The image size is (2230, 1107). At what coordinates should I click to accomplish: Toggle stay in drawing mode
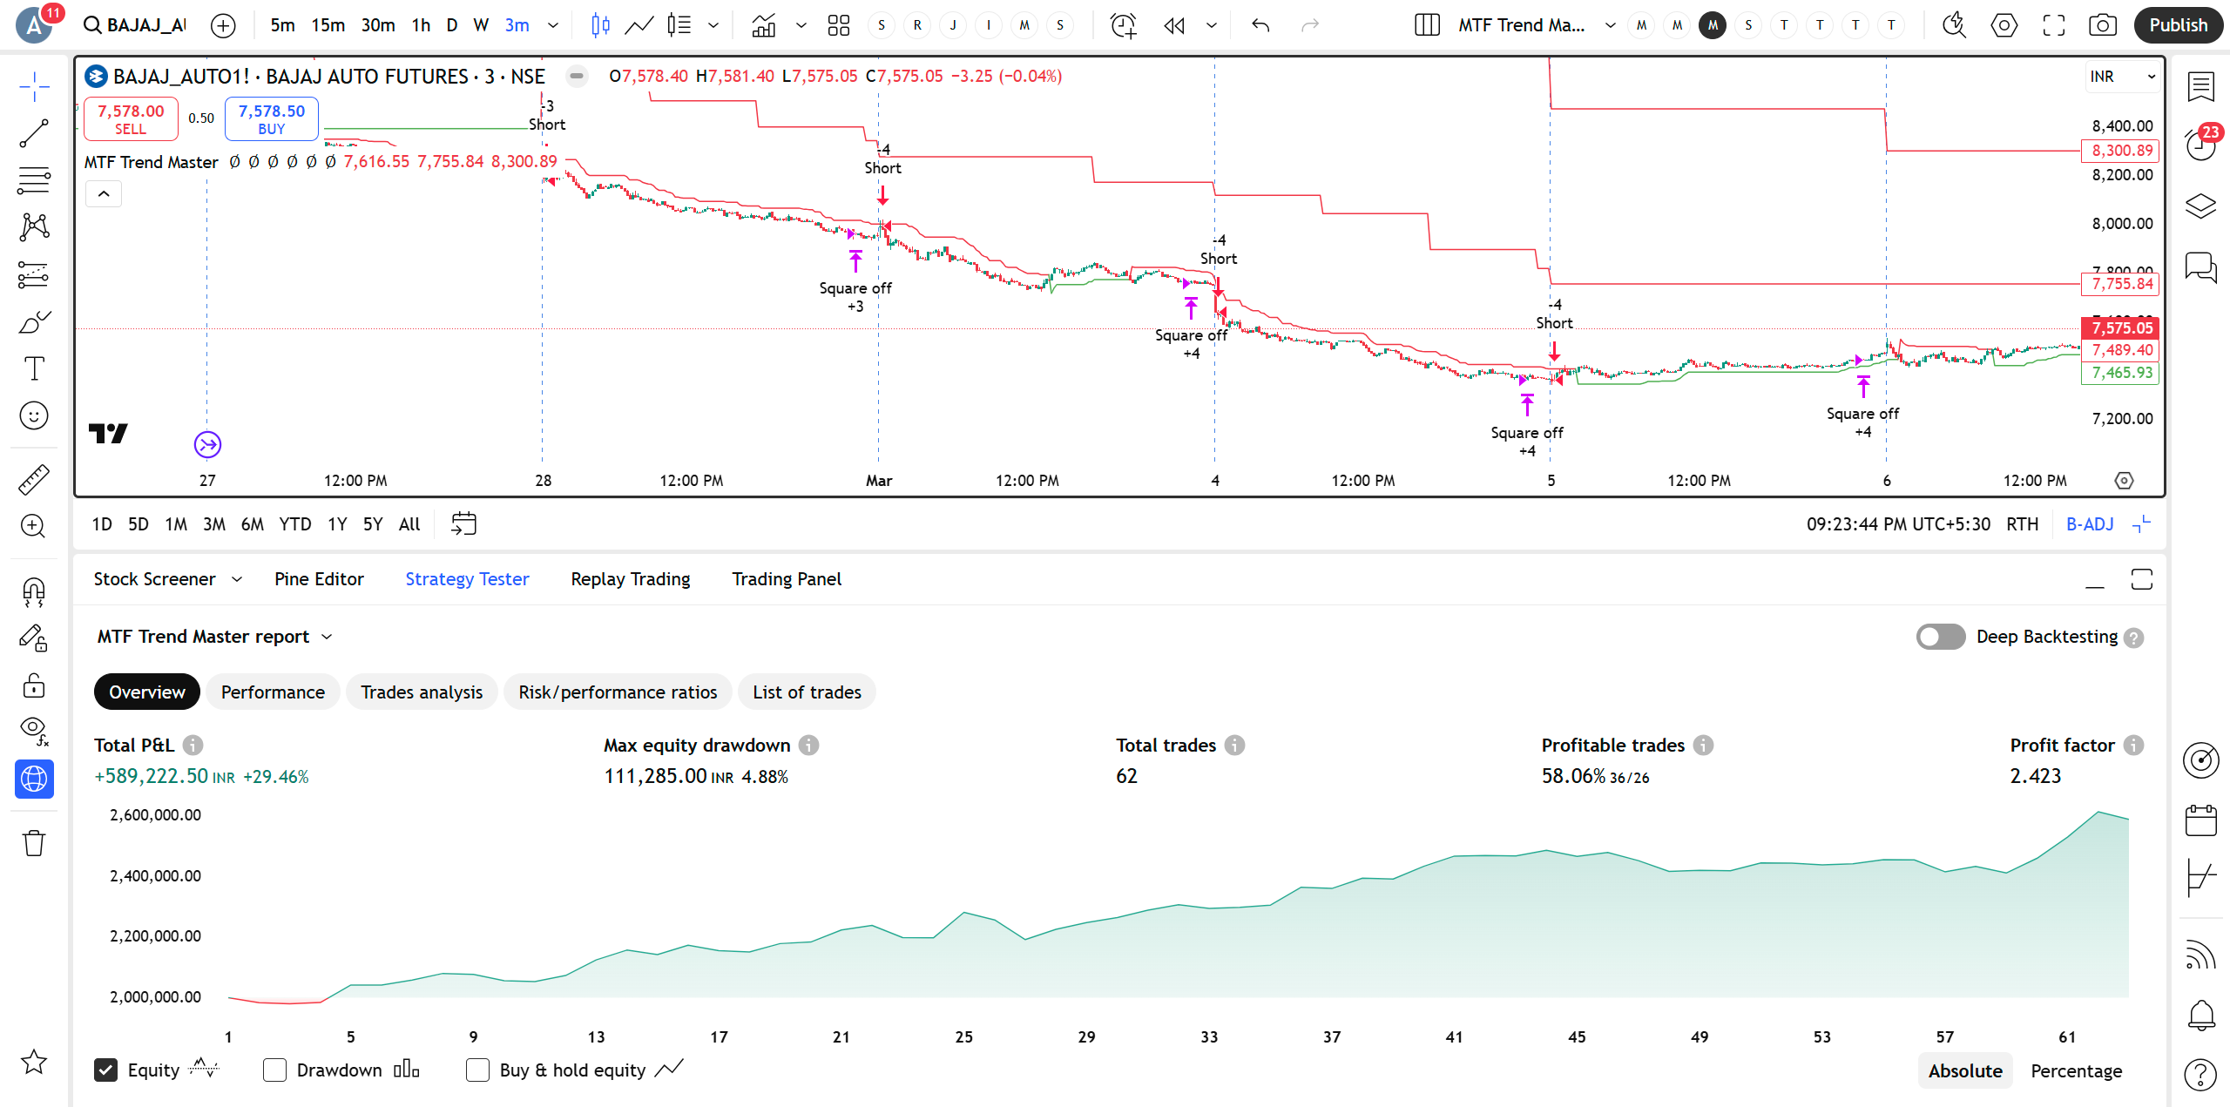pos(34,639)
